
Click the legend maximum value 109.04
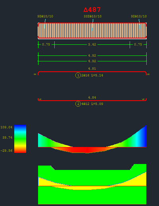coord(6,127)
